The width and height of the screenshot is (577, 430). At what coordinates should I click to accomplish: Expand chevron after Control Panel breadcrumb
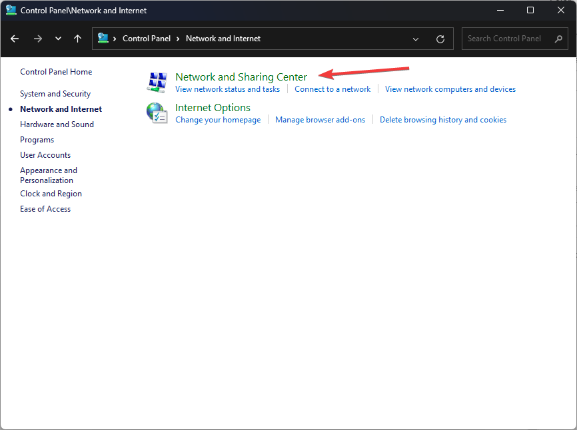pos(179,39)
